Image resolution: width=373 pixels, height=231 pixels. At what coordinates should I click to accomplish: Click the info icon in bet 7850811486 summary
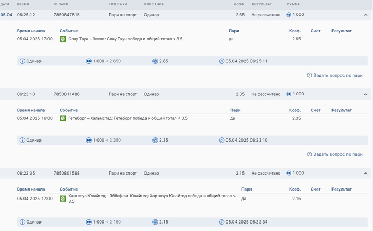point(22,140)
